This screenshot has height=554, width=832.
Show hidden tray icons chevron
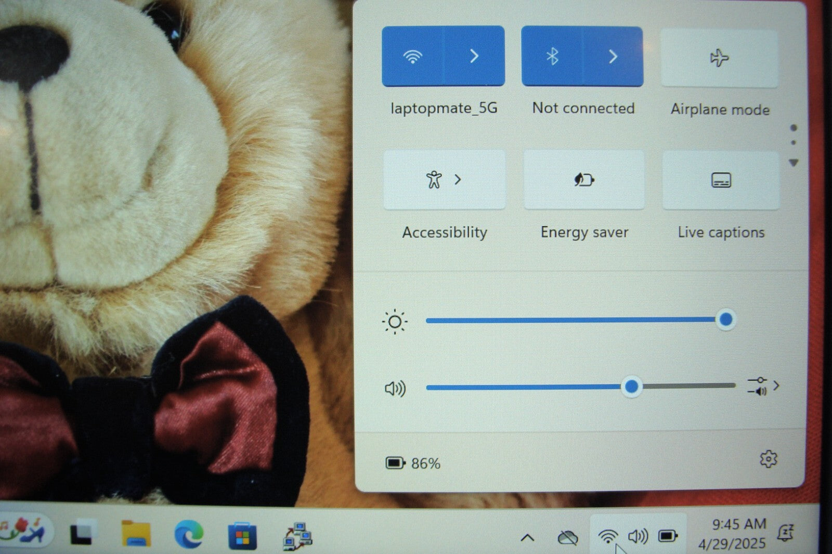point(527,537)
